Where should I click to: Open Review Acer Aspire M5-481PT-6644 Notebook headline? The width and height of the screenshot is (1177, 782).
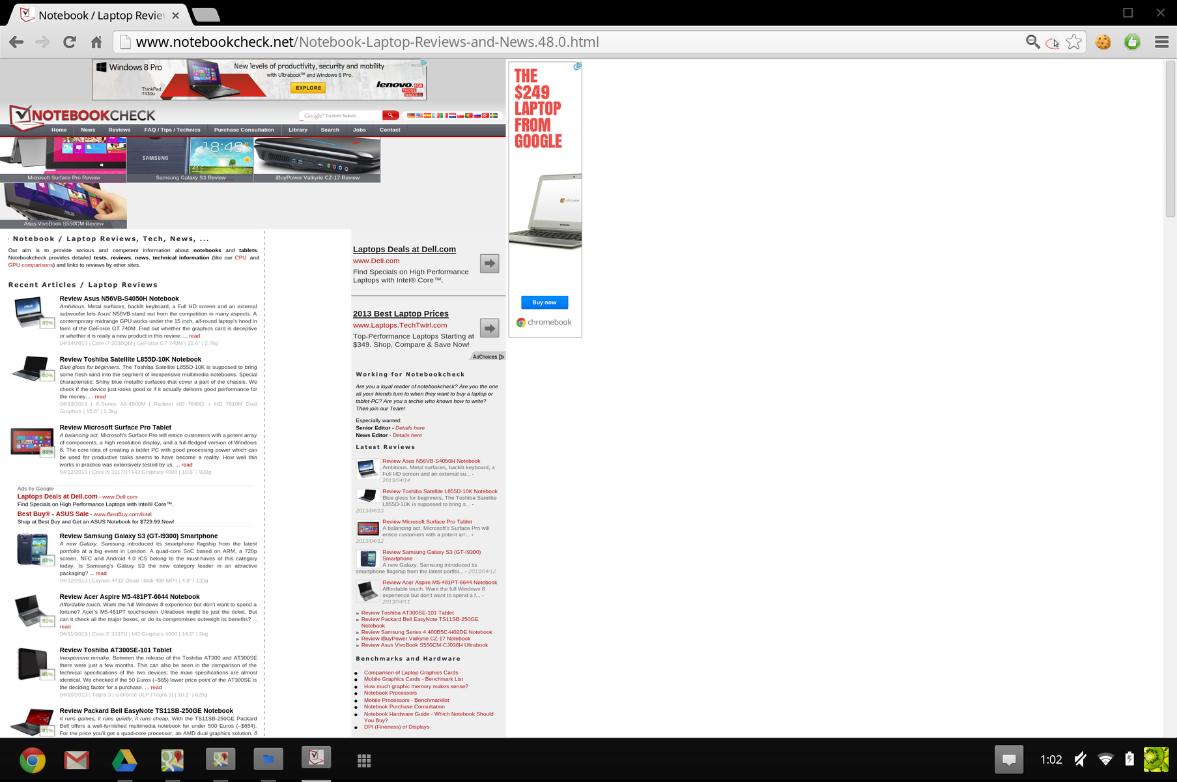[x=130, y=597]
